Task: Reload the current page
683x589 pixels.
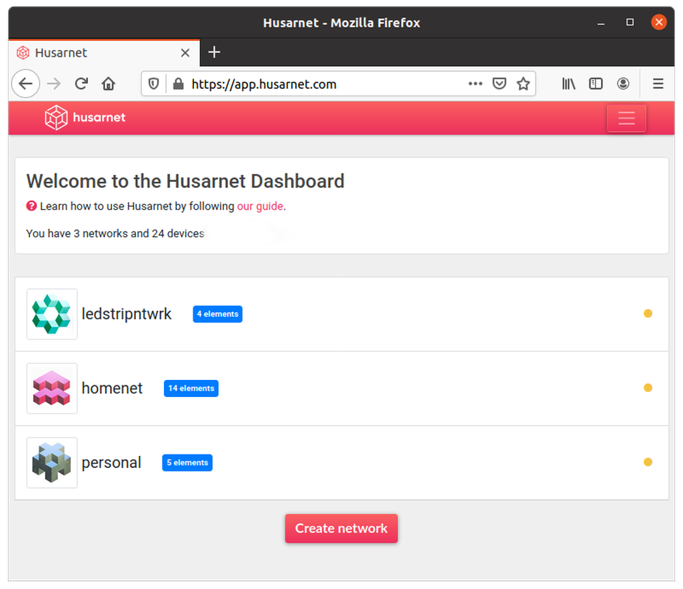Action: click(81, 83)
